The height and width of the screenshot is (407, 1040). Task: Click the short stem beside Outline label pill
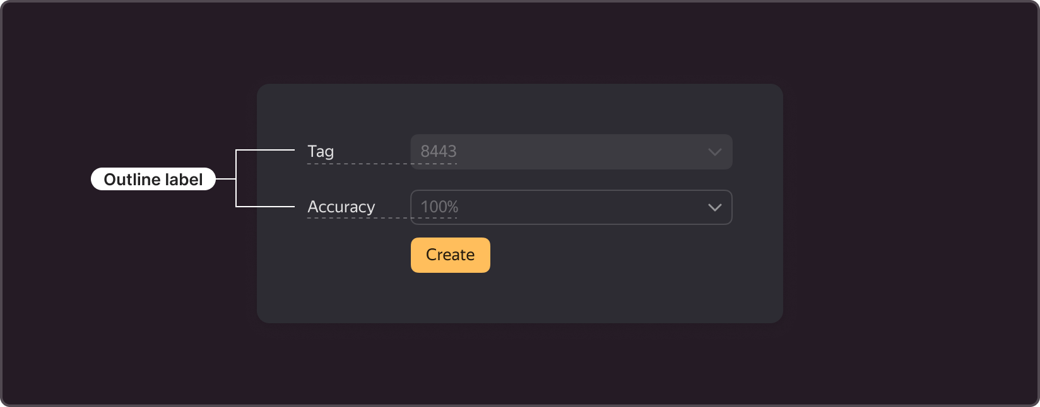225,179
